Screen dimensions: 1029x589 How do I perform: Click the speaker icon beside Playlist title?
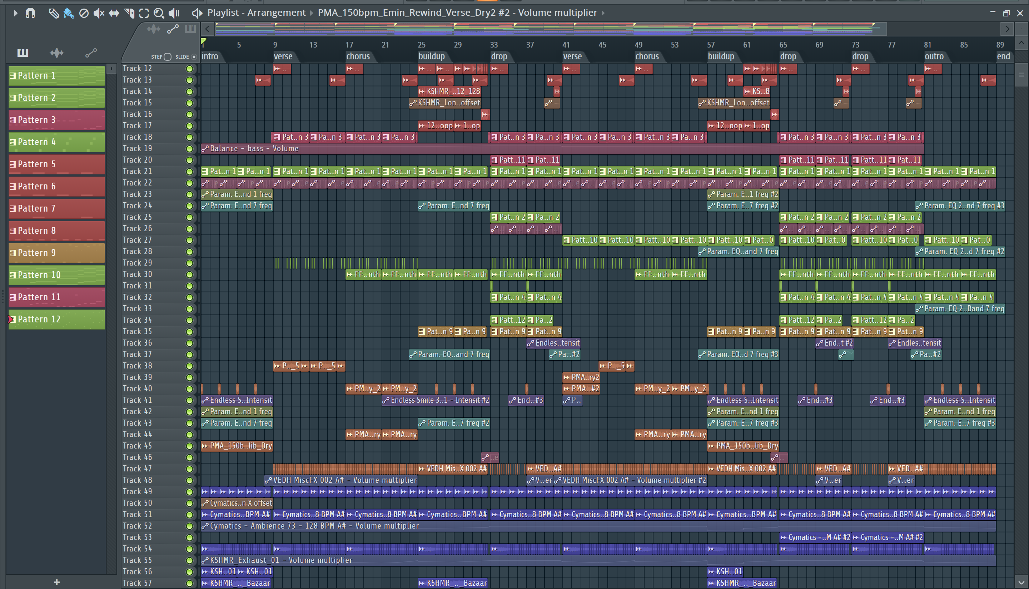tap(197, 13)
